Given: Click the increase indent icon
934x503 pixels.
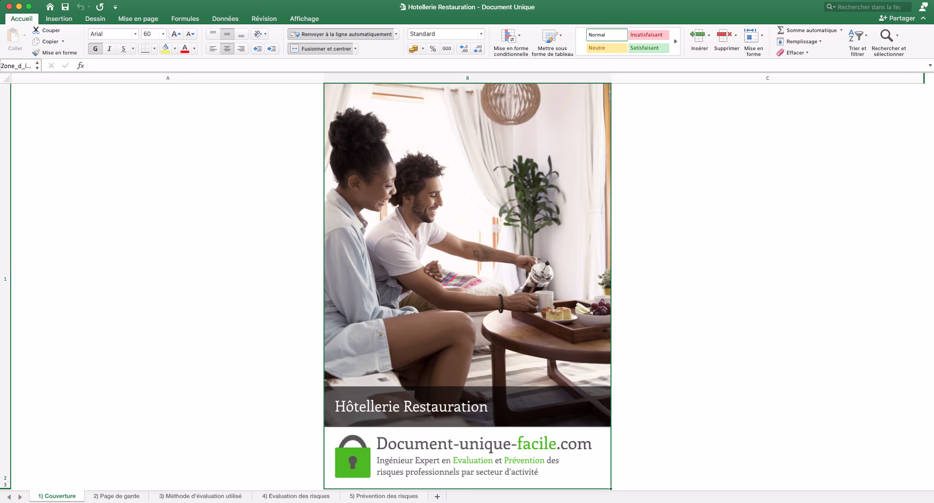Looking at the screenshot, I should (x=272, y=49).
